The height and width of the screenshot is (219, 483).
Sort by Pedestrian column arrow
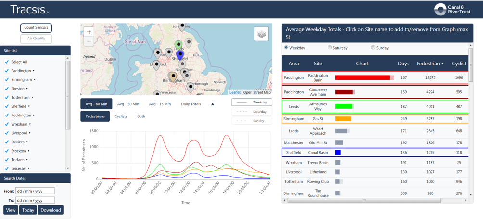click(x=442, y=64)
